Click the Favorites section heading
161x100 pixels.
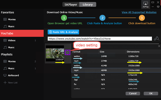[x=8, y=12]
